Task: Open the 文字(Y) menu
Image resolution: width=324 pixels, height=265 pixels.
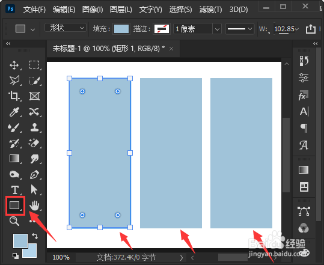Action: coord(150,10)
